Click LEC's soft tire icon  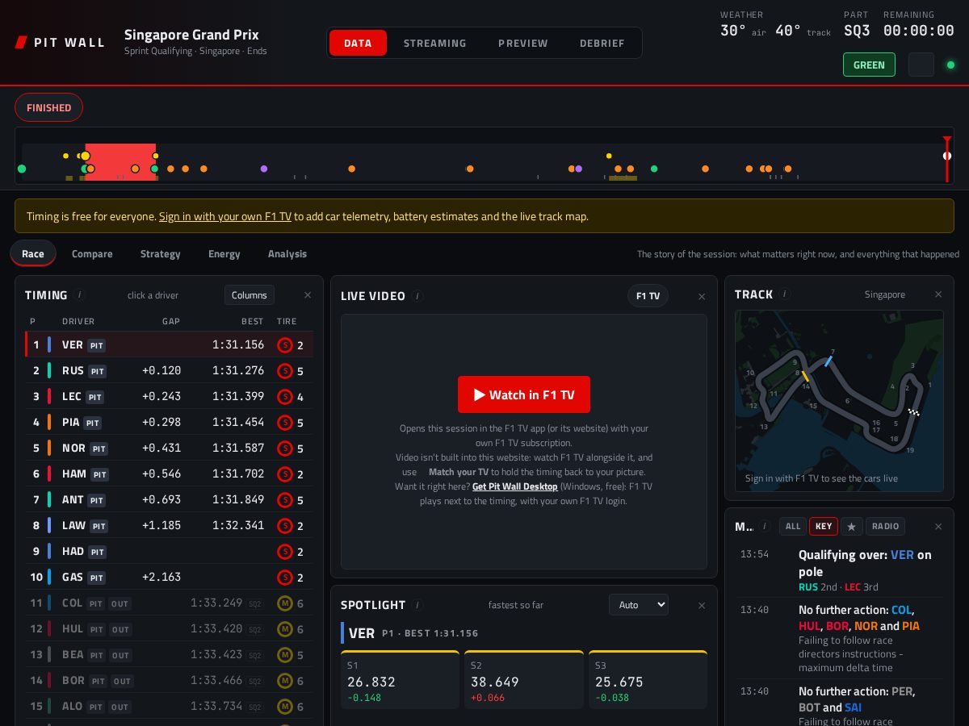tap(284, 397)
